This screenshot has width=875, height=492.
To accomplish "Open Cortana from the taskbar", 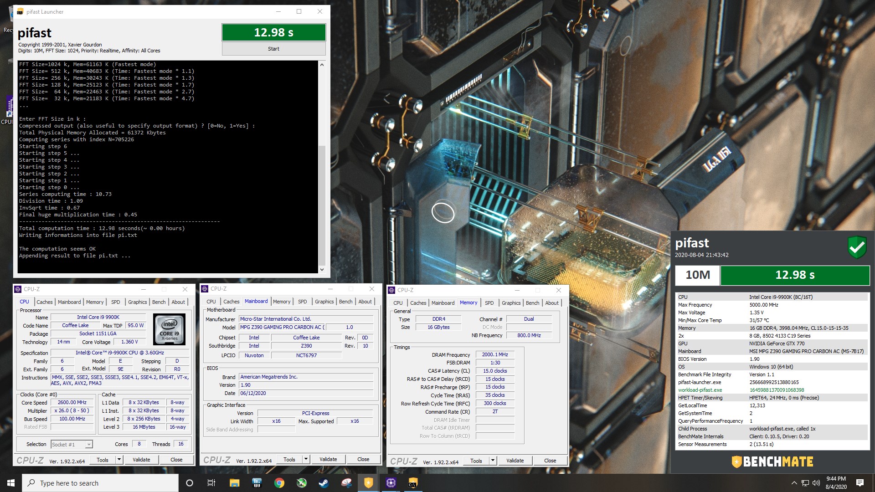I will point(190,483).
